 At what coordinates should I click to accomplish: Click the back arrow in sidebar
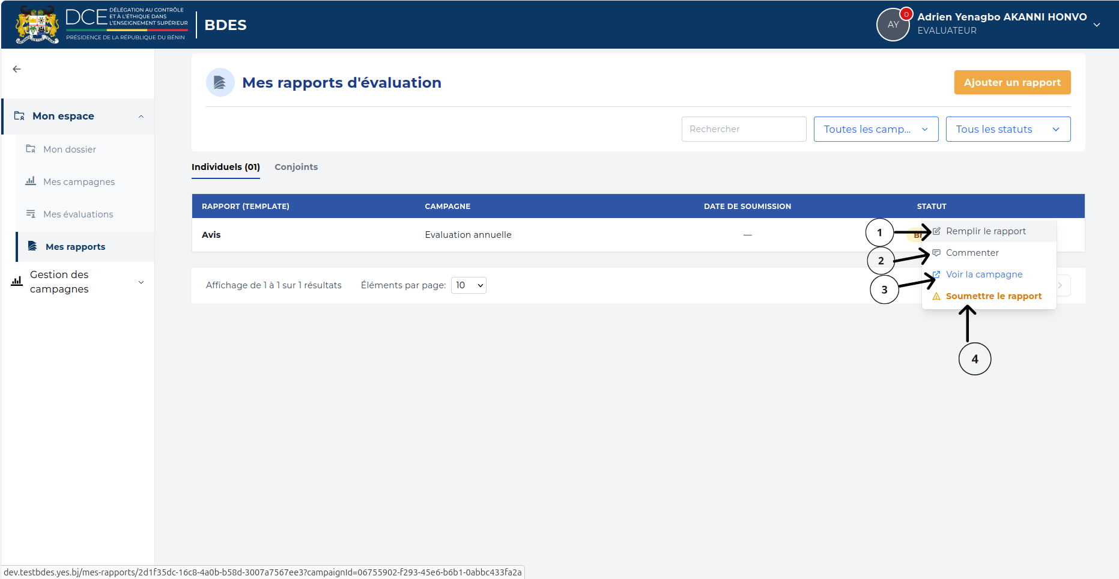tap(17, 69)
